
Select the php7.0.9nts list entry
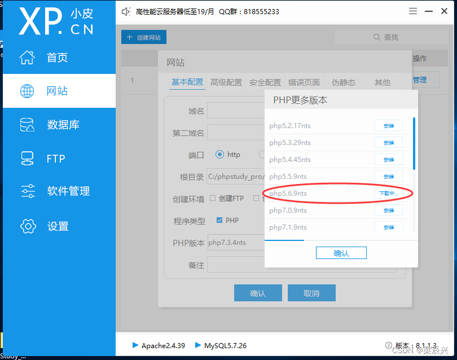point(338,210)
